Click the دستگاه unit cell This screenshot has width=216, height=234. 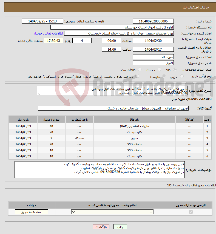pyautogui.click(x=79, y=138)
